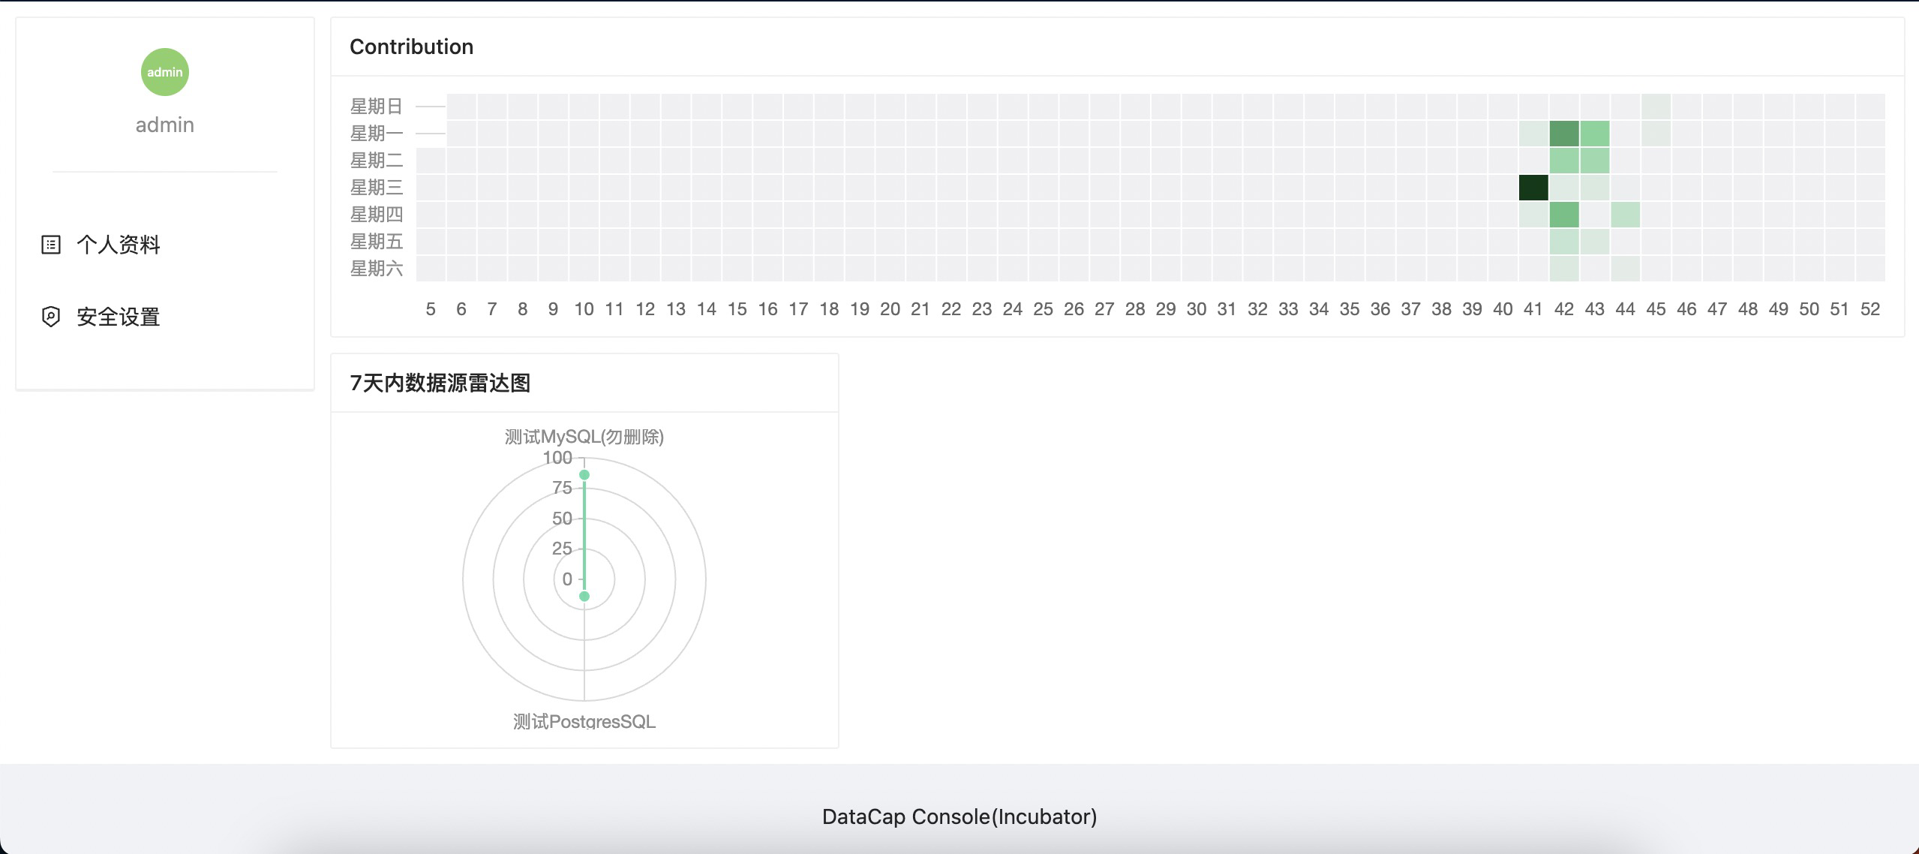This screenshot has height=854, width=1919.
Task: Open the 安全设置 menu item
Action: coord(118,317)
